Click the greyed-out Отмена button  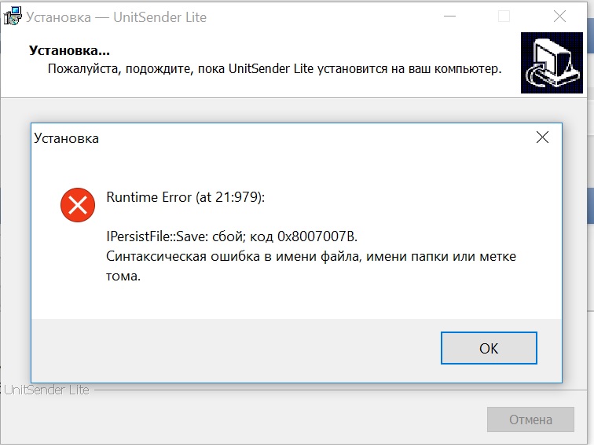coord(530,420)
